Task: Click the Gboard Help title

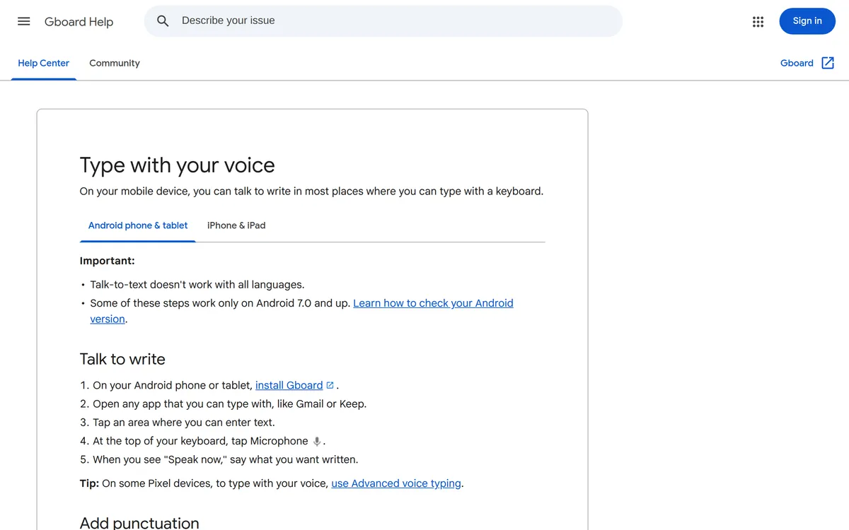Action: 79,21
